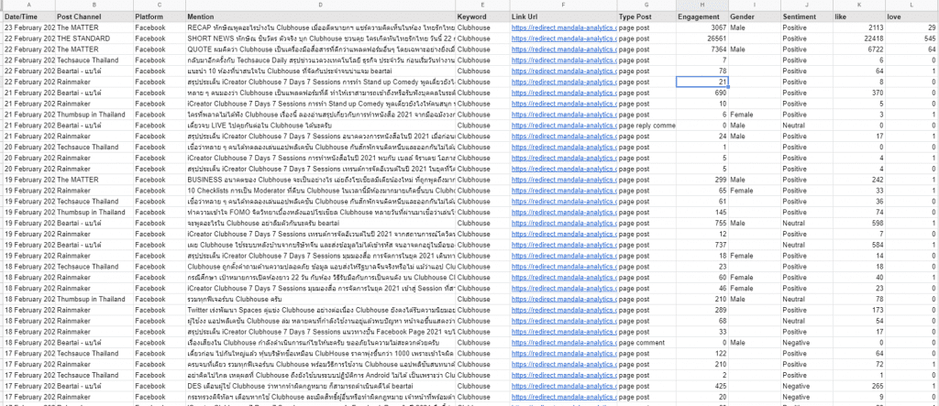
Task: Open link in the page reply comment row
Action: (563, 126)
